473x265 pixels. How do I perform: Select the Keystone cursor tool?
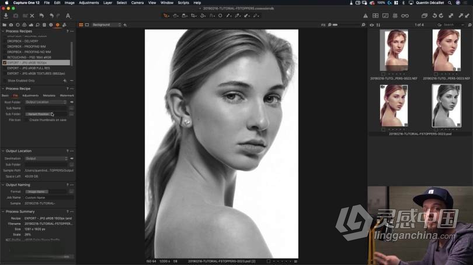pos(212,16)
